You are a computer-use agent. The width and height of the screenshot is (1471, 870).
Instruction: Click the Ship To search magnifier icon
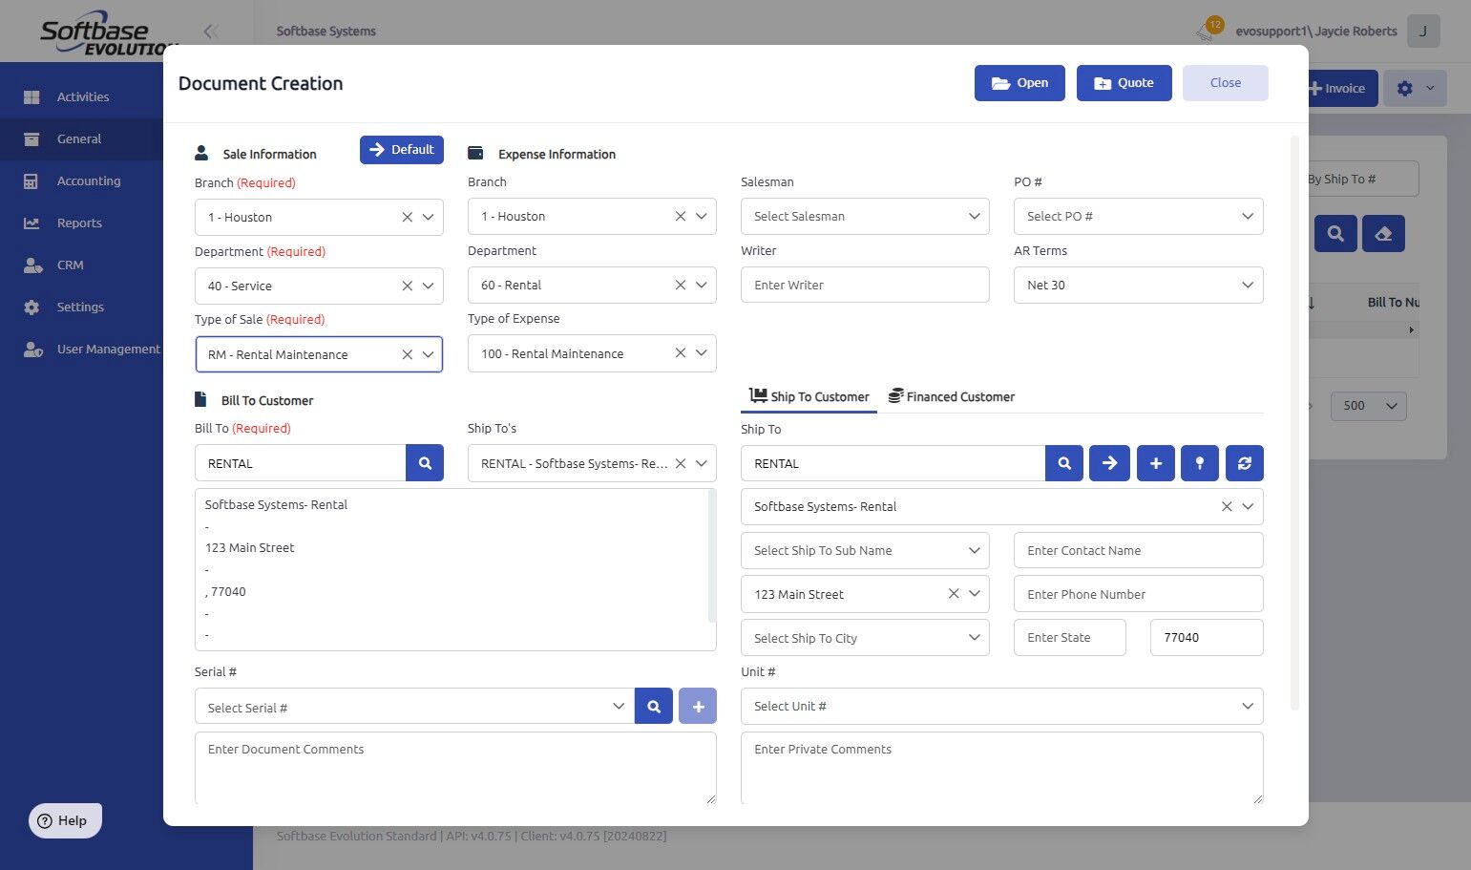click(1063, 463)
